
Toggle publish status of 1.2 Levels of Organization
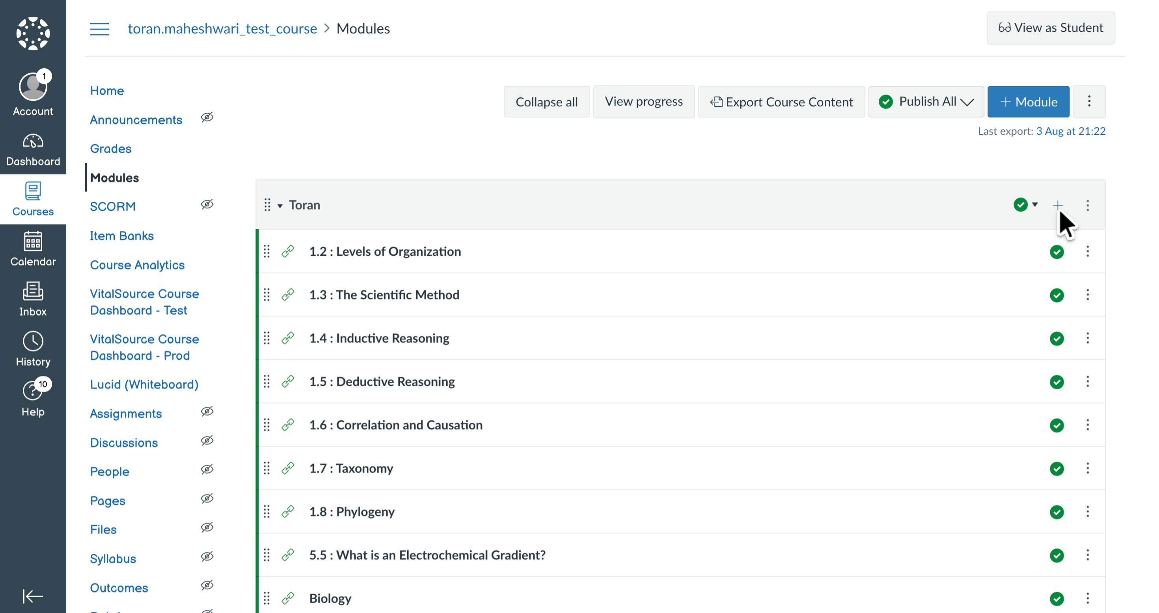(1057, 252)
